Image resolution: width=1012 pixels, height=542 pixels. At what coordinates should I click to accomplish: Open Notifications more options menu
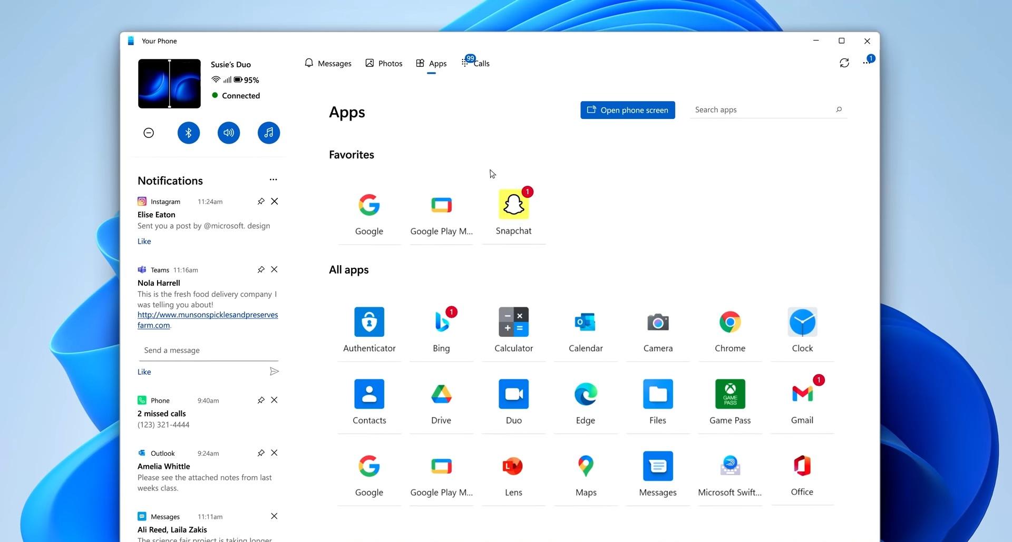pyautogui.click(x=273, y=179)
